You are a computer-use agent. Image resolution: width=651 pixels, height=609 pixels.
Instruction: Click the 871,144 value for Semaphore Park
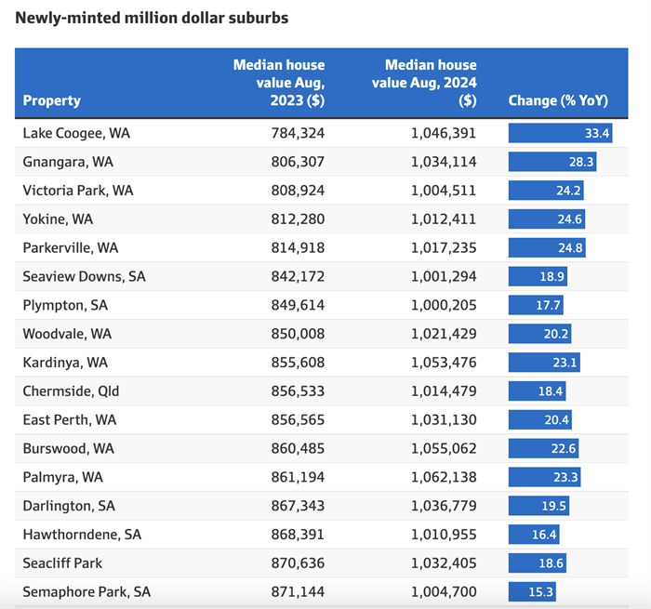pos(298,591)
